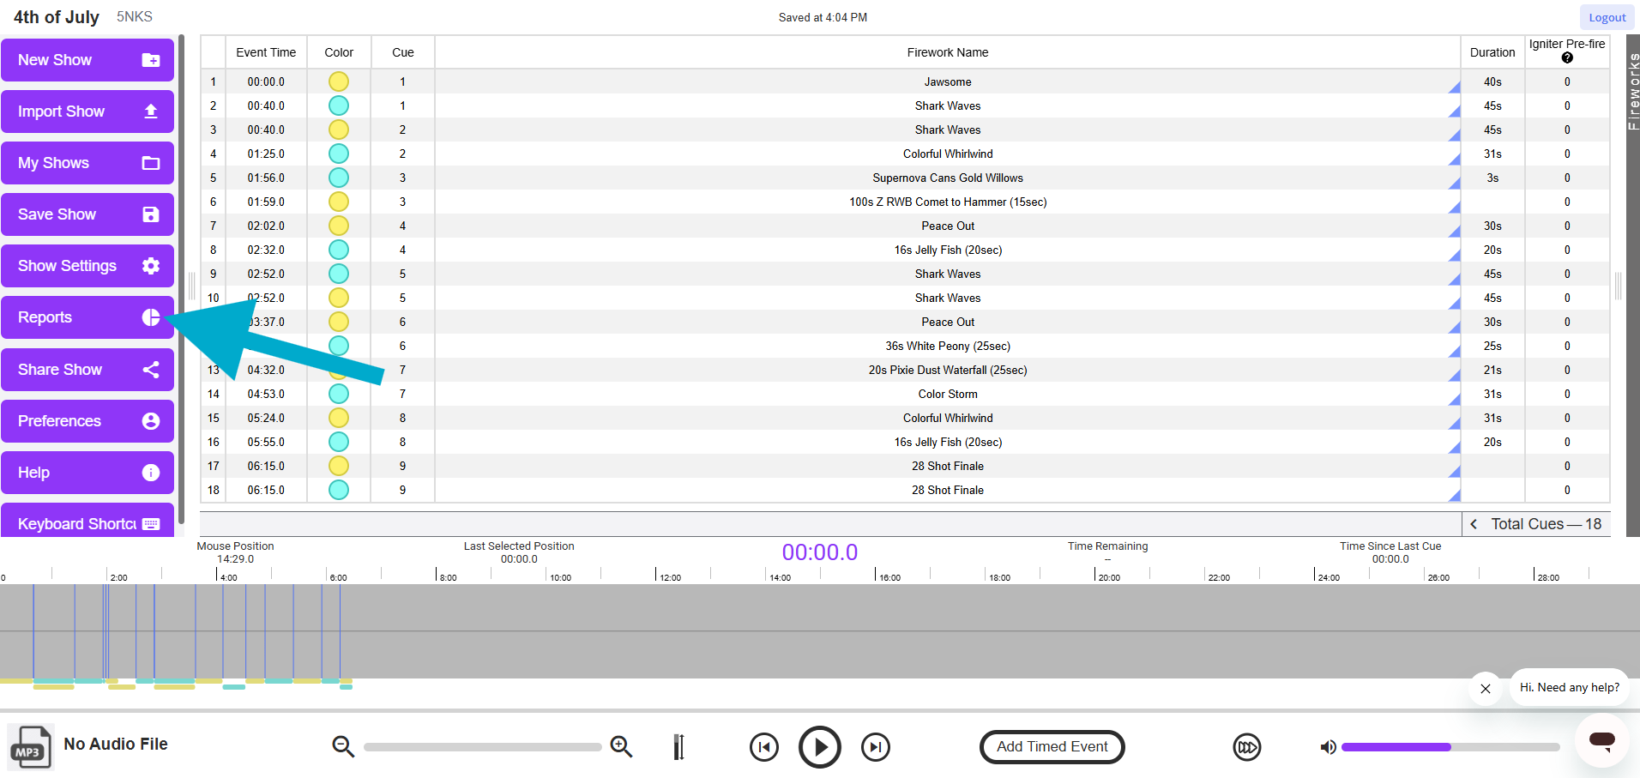Collapse the Total Cues panel chevron
Image resolution: width=1640 pixels, height=778 pixels.
point(1474,524)
